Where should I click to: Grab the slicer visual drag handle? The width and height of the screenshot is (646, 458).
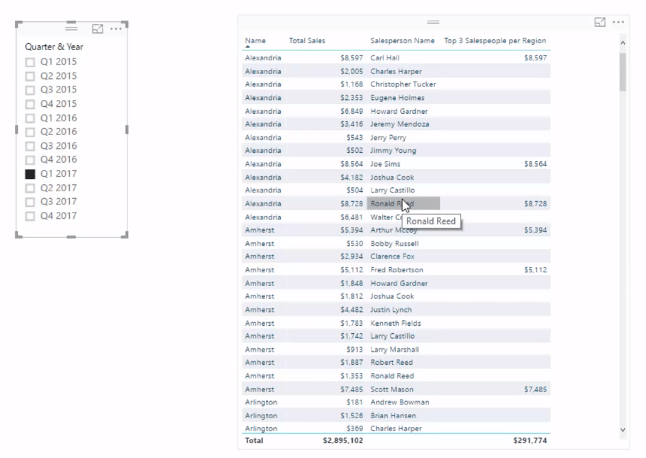[71, 28]
